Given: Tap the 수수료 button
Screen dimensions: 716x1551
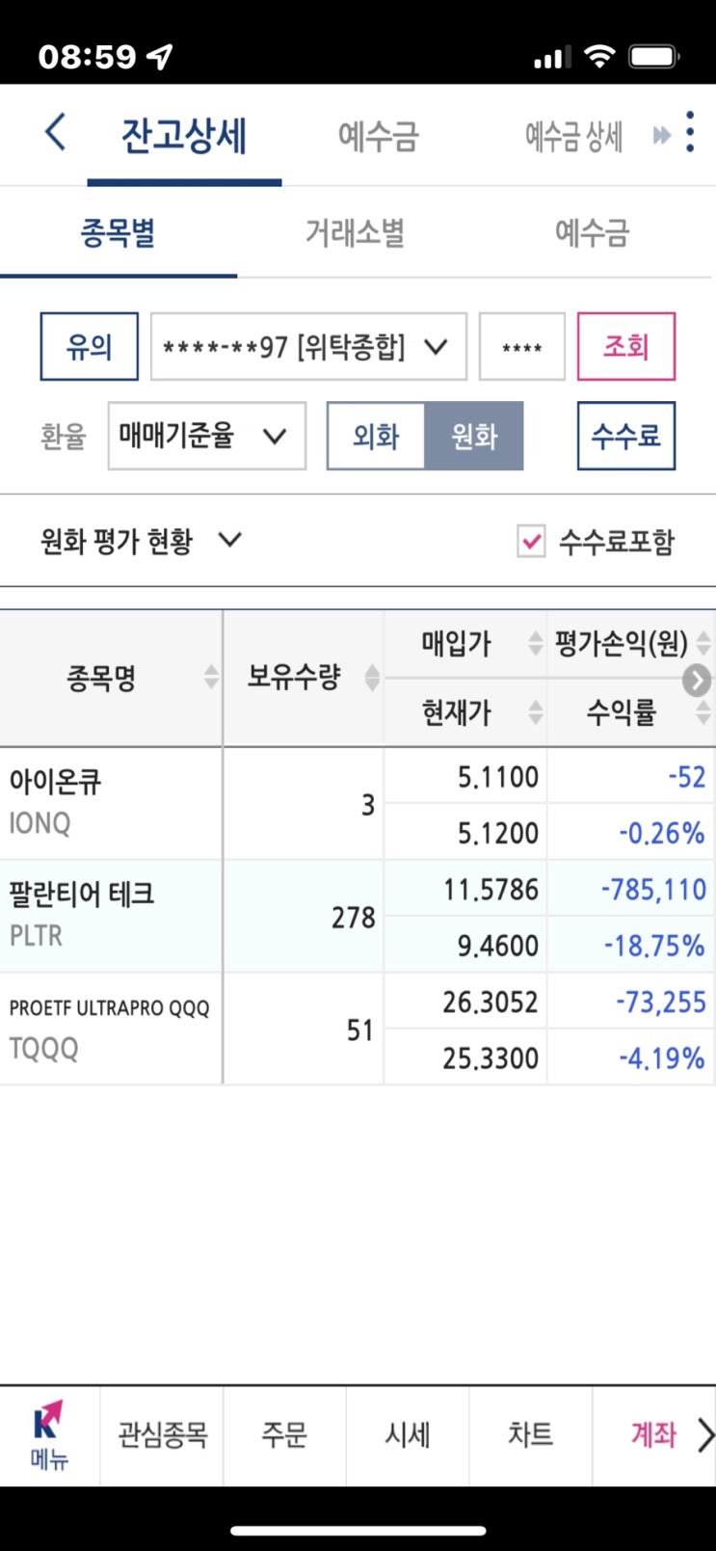Looking at the screenshot, I should (626, 437).
